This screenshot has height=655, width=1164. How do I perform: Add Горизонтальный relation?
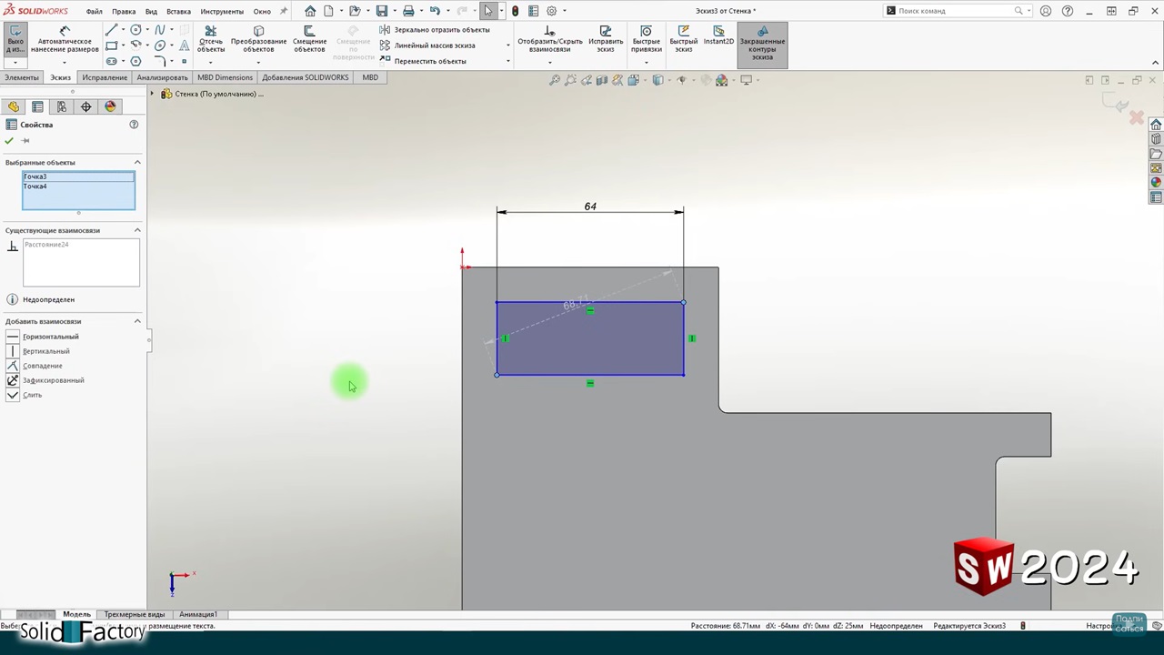coord(50,337)
